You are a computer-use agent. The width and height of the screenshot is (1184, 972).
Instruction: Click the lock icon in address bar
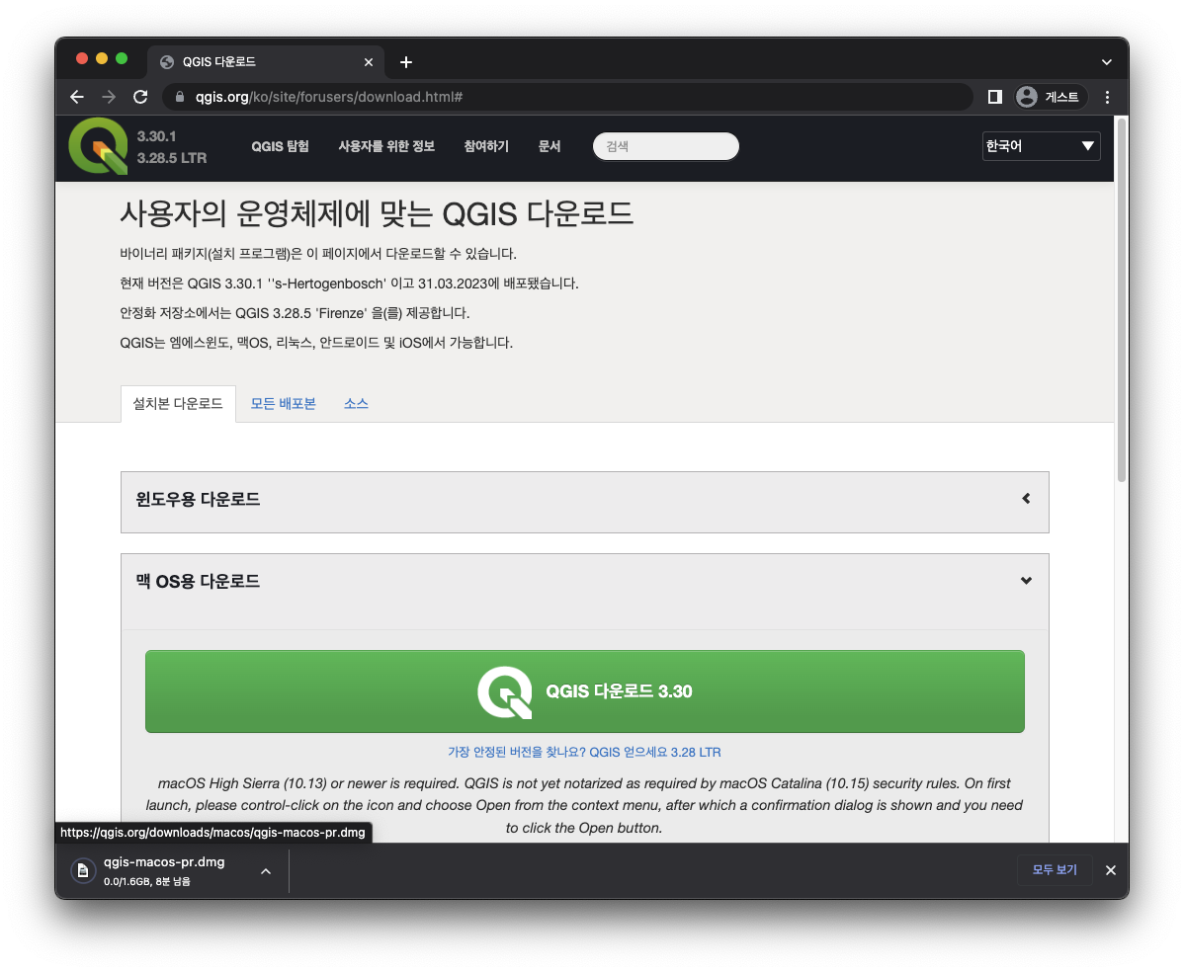(180, 97)
